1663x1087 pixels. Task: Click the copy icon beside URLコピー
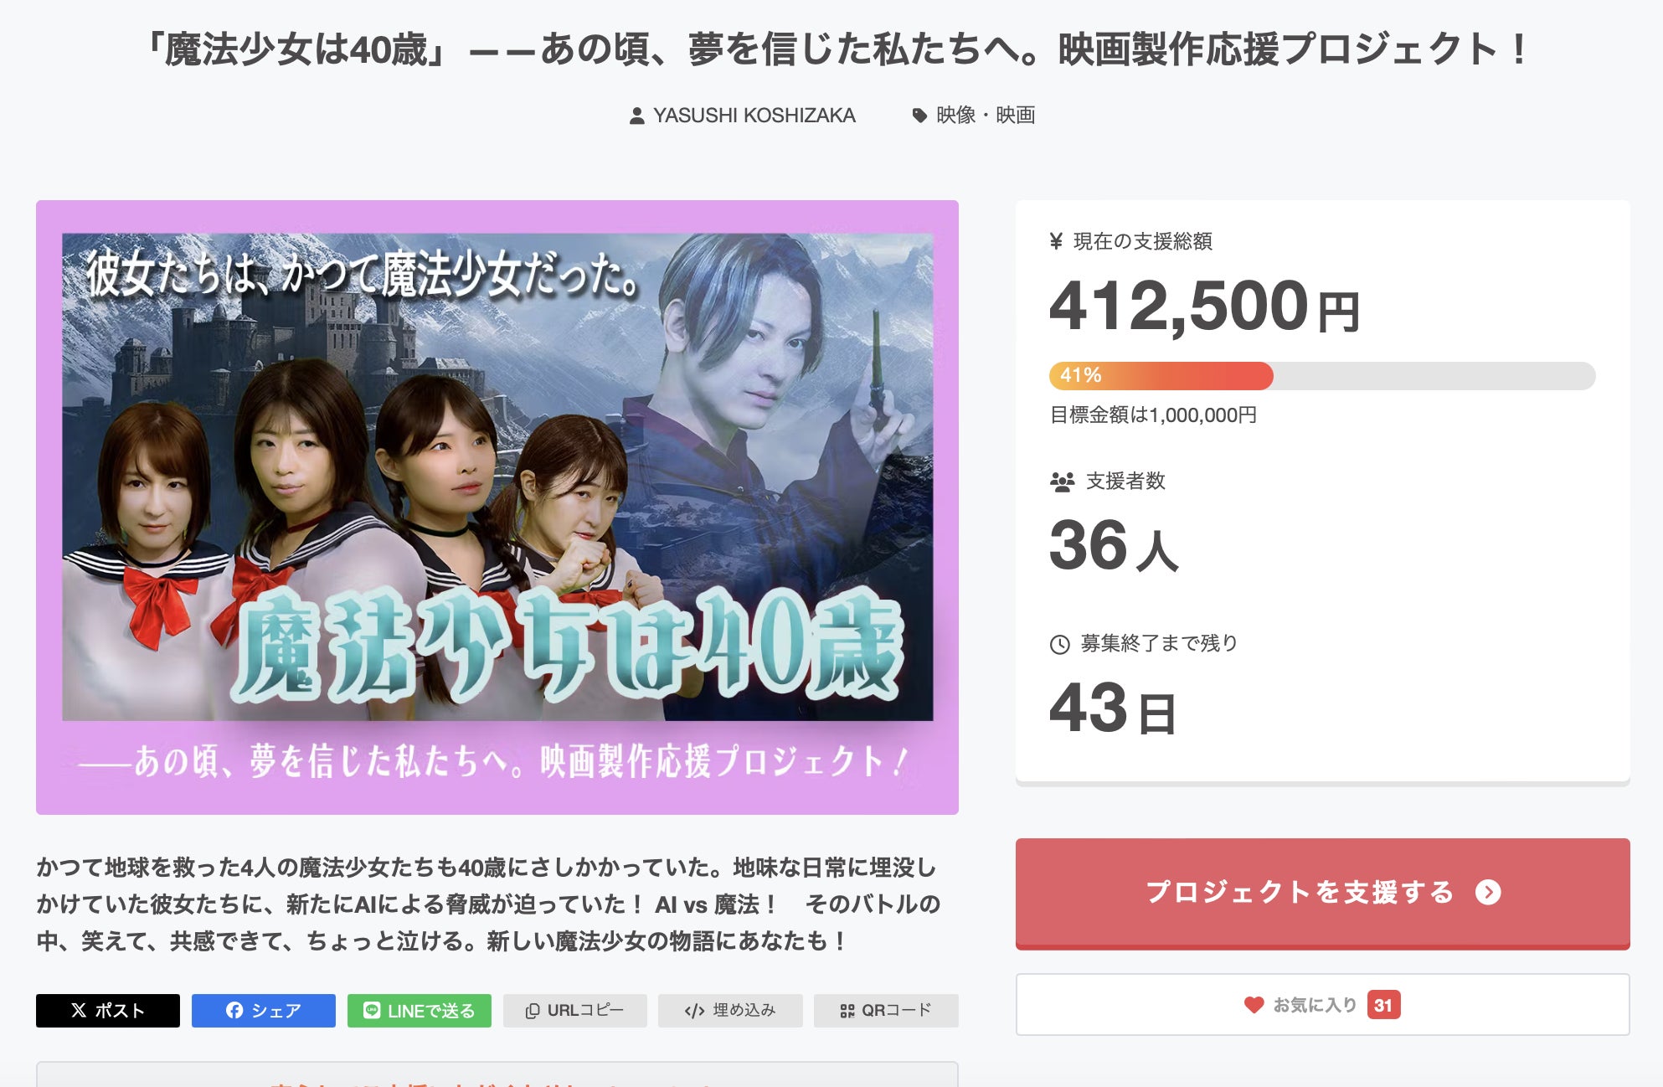(532, 1011)
